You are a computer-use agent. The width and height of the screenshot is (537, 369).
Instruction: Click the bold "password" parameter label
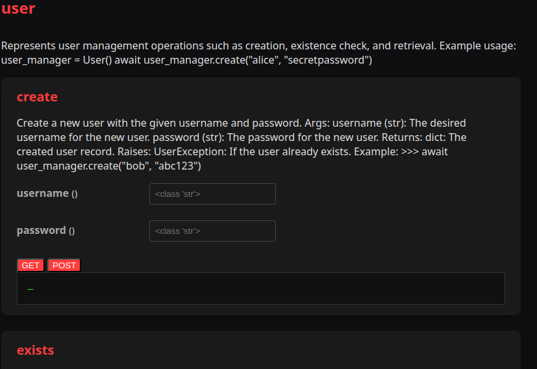pos(41,230)
